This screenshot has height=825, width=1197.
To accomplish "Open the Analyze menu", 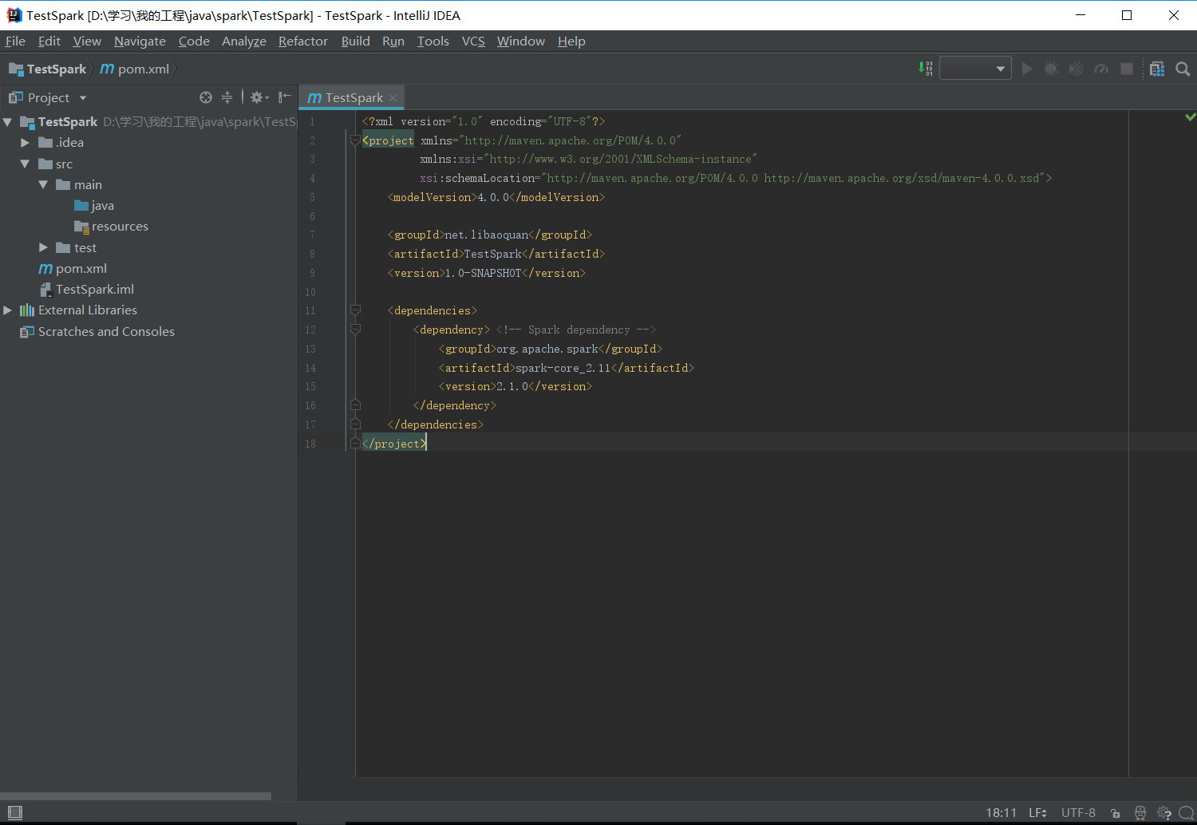I will point(244,41).
